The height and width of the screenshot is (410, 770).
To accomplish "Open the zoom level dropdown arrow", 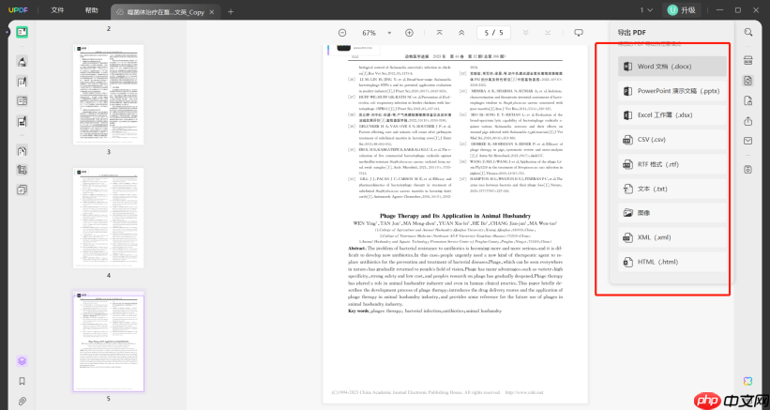I will click(x=389, y=33).
